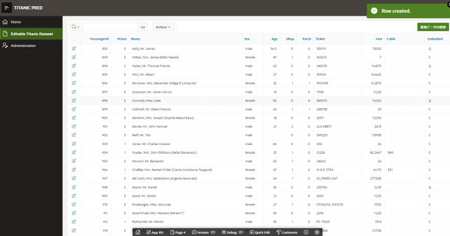The width and height of the screenshot is (450, 236).
Task: Select Editable Titanic Dataset navigation item
Action: tap(32, 34)
